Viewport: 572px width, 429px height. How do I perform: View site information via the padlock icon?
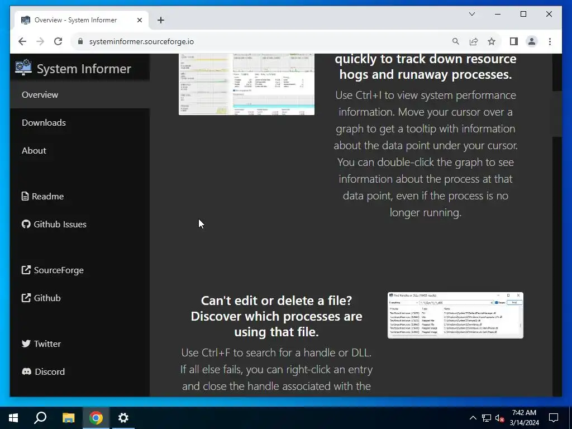tap(80, 41)
